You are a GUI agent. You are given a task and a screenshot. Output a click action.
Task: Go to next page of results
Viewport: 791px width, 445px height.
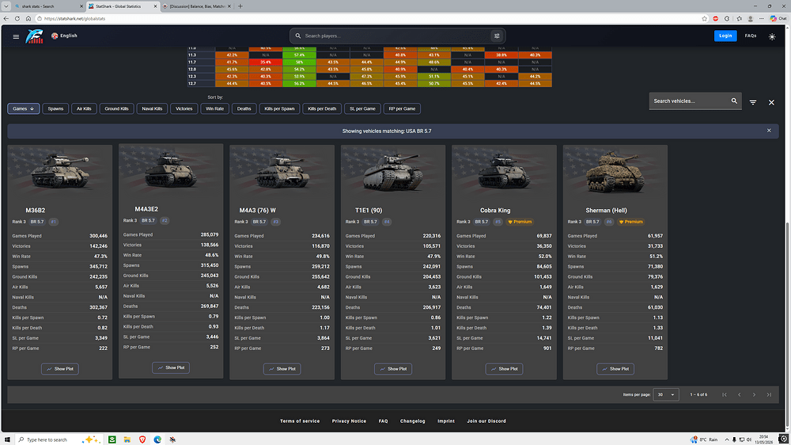pyautogui.click(x=754, y=394)
